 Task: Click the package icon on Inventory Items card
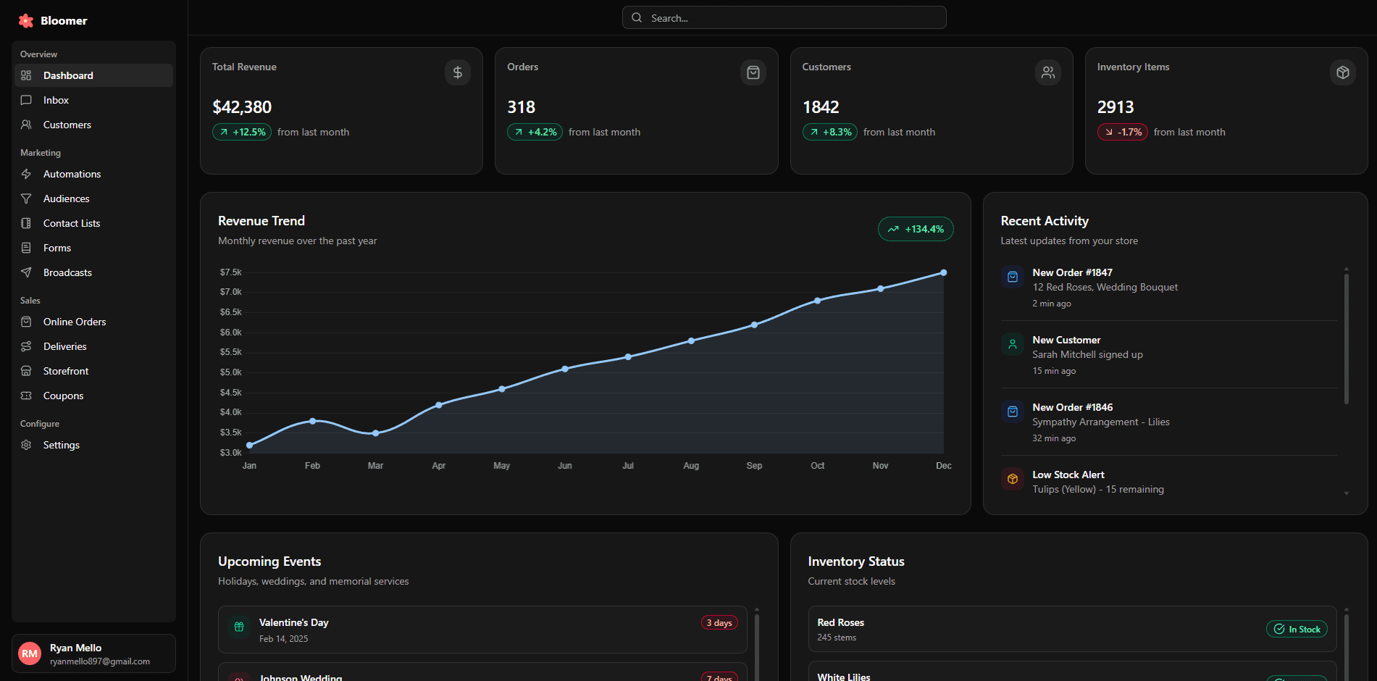click(1342, 72)
